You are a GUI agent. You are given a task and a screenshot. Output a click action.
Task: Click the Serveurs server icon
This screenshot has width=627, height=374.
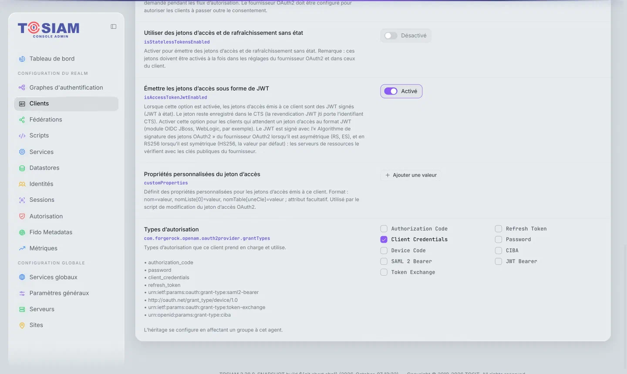click(x=22, y=309)
